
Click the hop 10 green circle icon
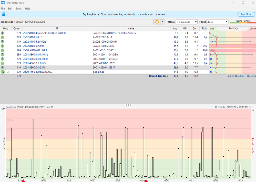pos(3,72)
